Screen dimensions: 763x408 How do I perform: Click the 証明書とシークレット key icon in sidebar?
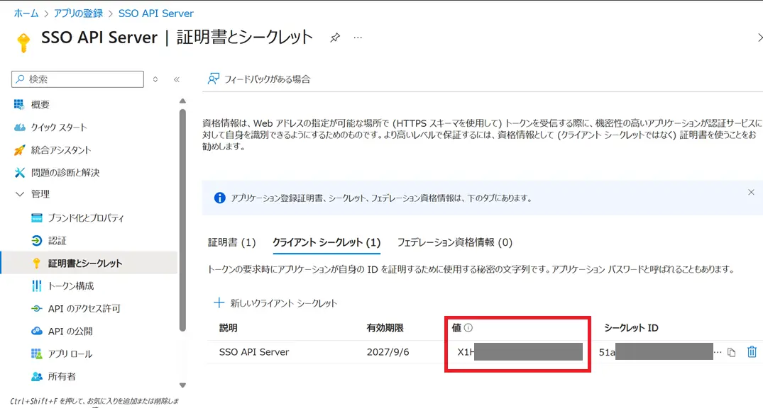tap(36, 263)
